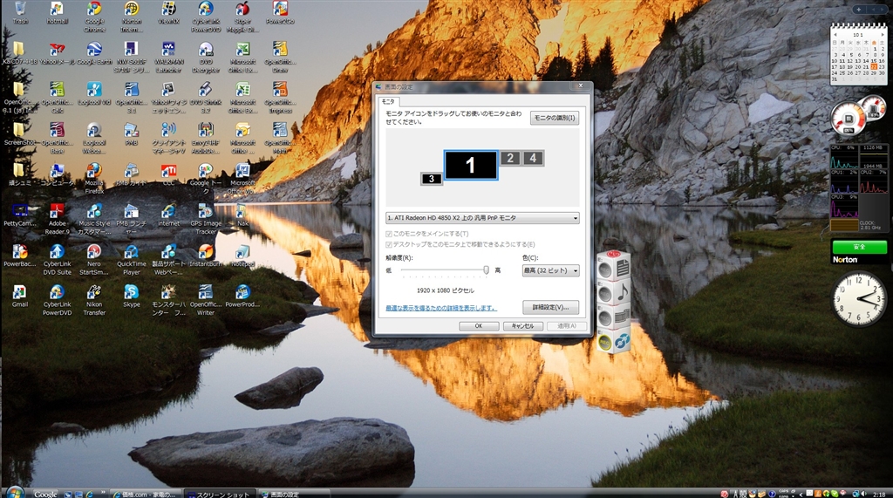
Task: Open the 色(C) color depth dropdown
Action: coord(551,270)
